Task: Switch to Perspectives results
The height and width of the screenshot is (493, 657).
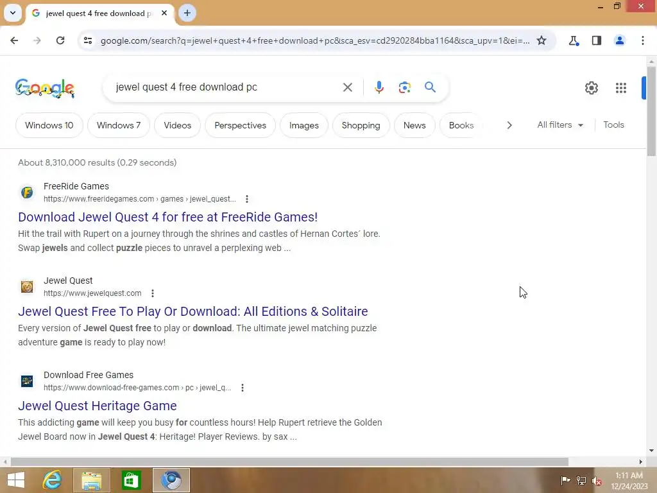Action: click(x=240, y=125)
